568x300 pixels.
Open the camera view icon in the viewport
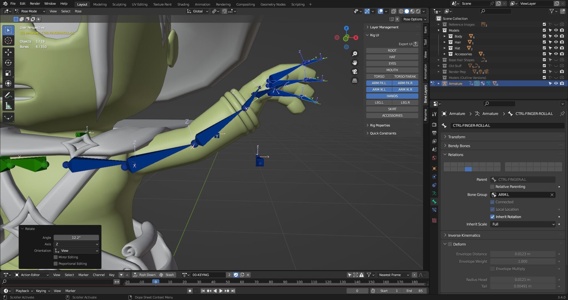[355, 72]
